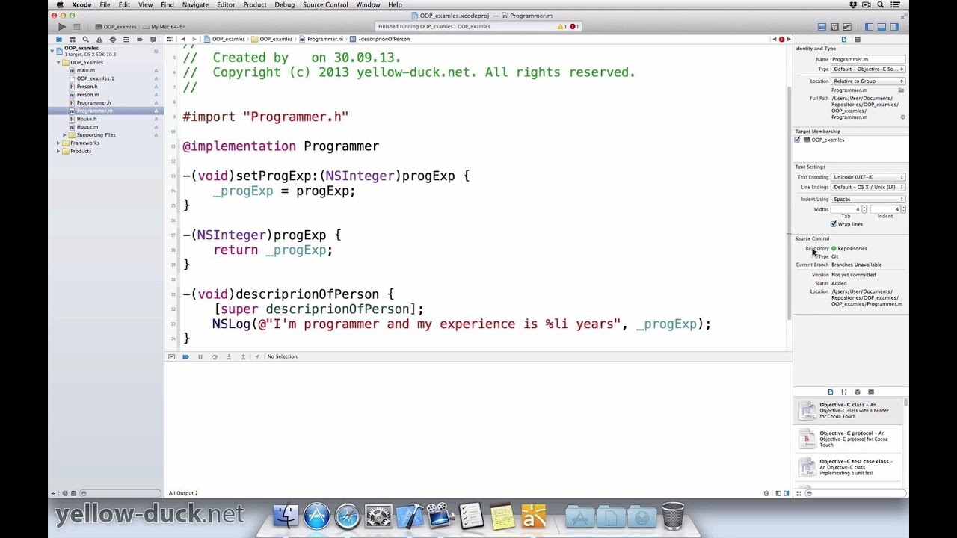Screen dimensions: 957x538
Task: Open the Product menu
Action: [255, 4]
